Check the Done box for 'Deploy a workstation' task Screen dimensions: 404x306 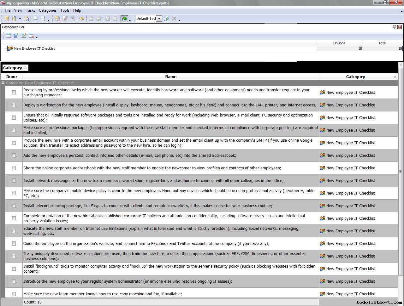click(14, 105)
